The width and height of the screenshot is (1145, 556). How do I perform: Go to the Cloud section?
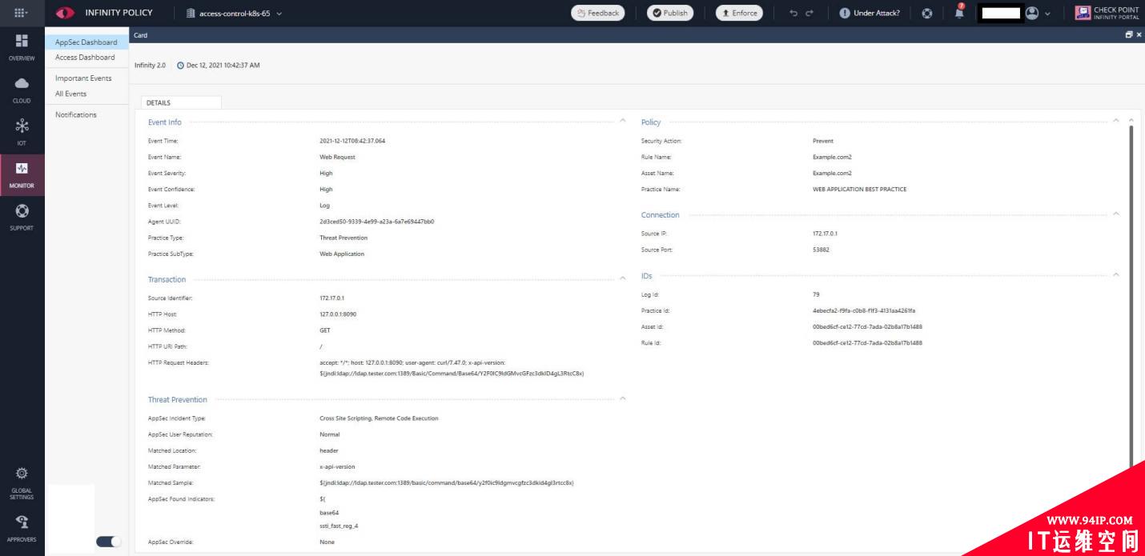(x=22, y=90)
